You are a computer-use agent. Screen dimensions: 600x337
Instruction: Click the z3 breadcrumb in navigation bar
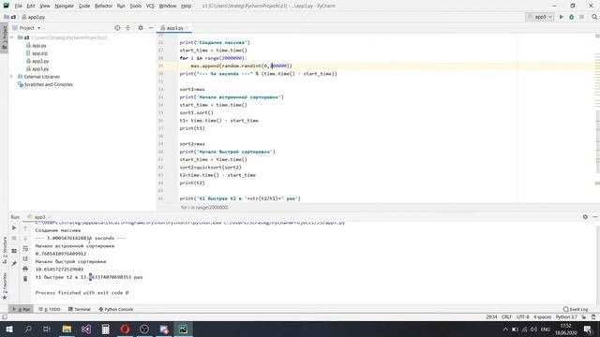point(10,17)
